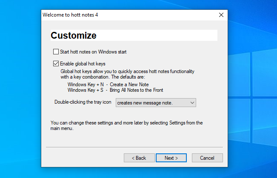The image size is (277, 178).
Task: Close the Welcome to hott notes dialog
Action: (x=221, y=15)
